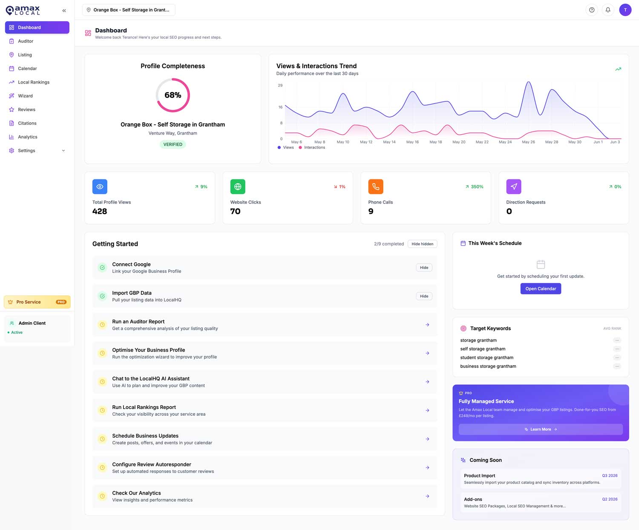Click the Dashboard header grid icon
This screenshot has height=530, width=639.
pyautogui.click(x=88, y=33)
